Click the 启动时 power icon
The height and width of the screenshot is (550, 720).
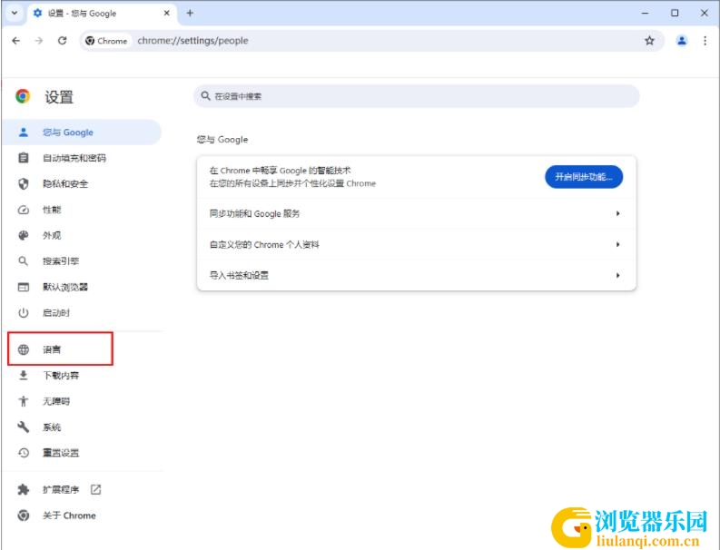pyautogui.click(x=24, y=312)
